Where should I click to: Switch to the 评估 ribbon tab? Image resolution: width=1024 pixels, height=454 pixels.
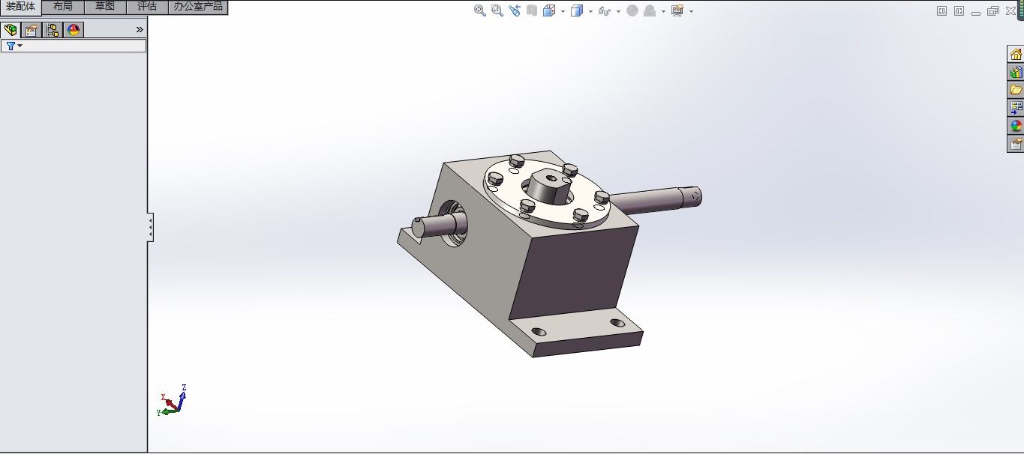[x=146, y=6]
